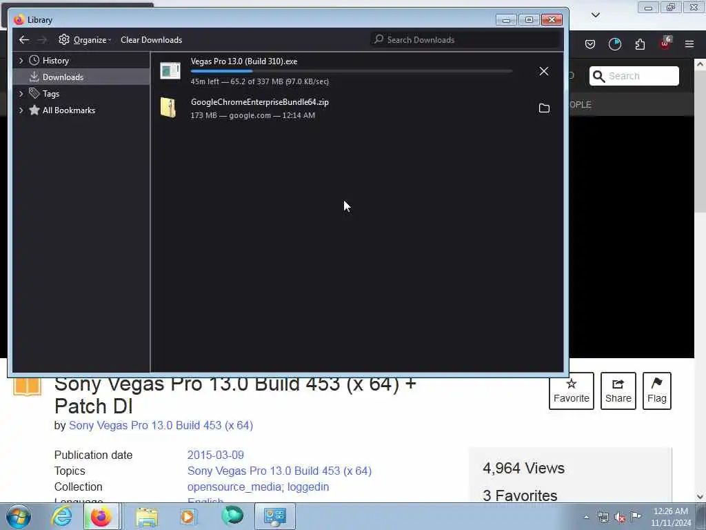Expand the Tags tree item

click(x=21, y=94)
